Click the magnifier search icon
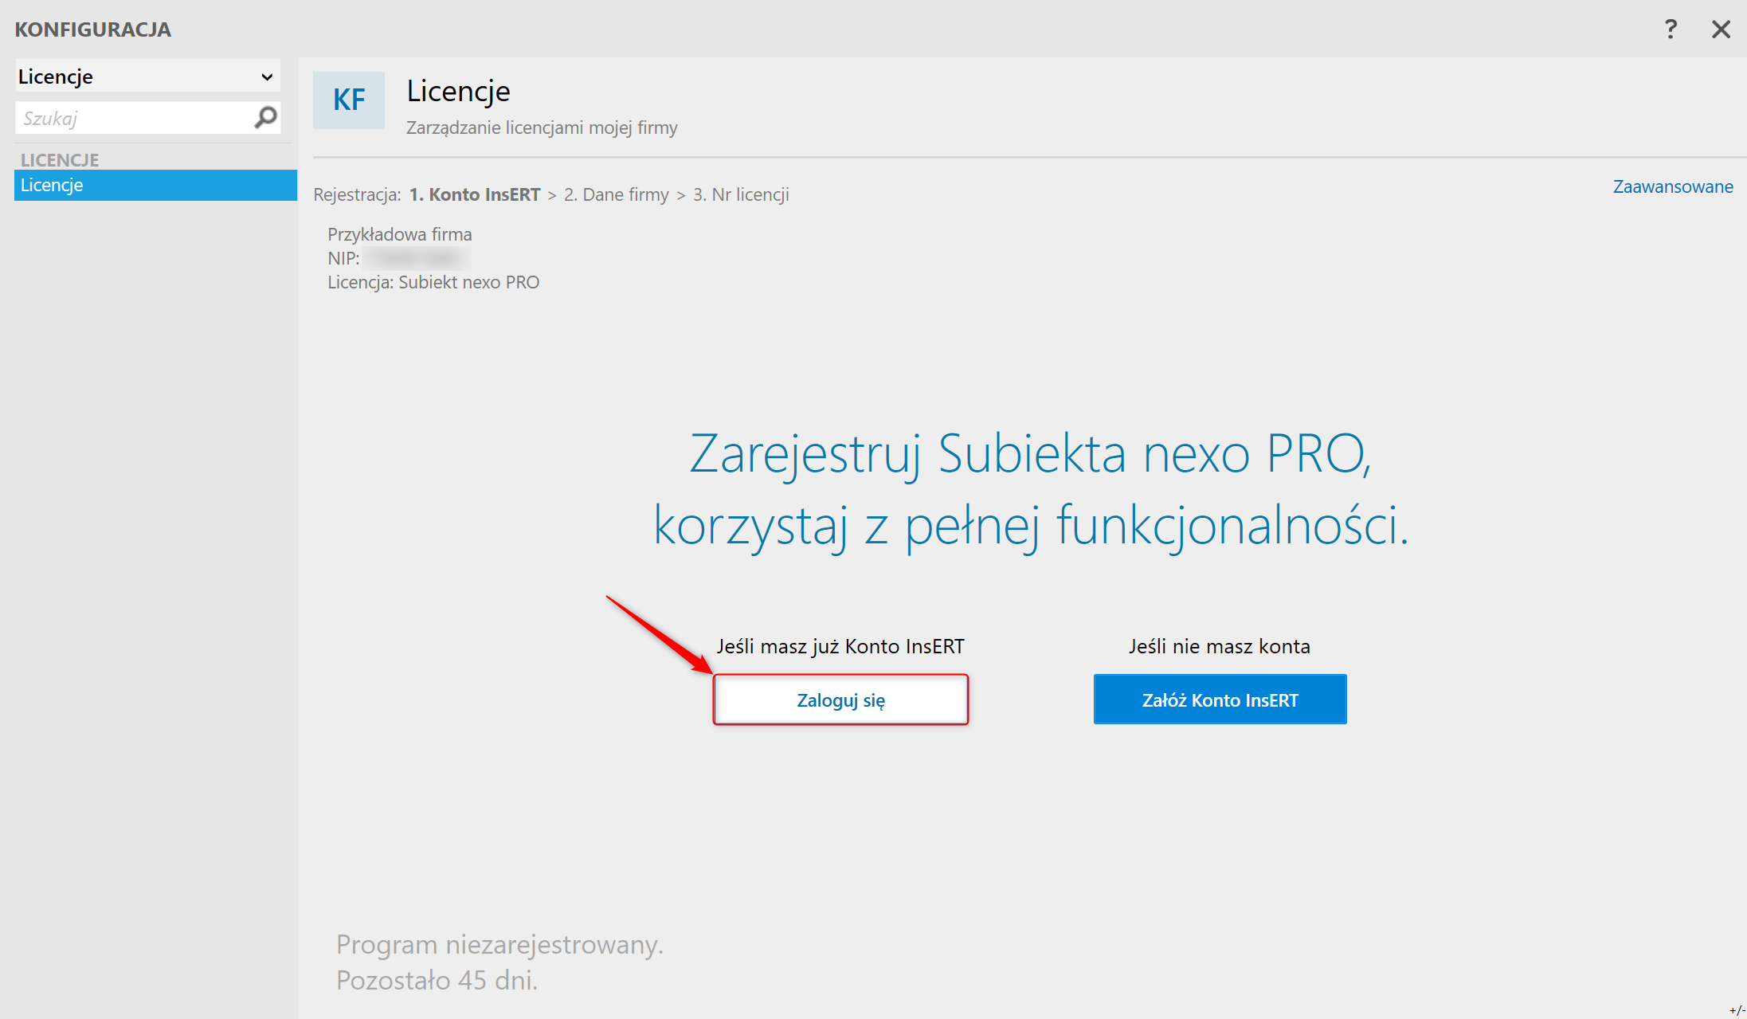 point(265,118)
